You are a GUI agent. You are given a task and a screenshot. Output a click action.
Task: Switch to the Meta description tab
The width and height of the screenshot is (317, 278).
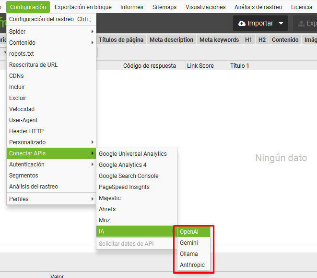point(171,40)
